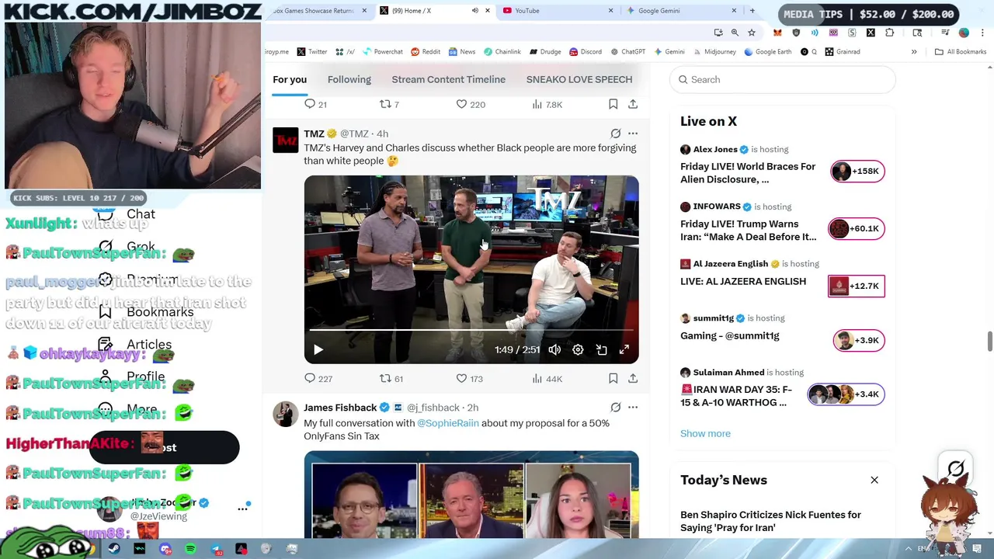The height and width of the screenshot is (559, 994).
Task: Show more live streams on X
Action: [705, 433]
